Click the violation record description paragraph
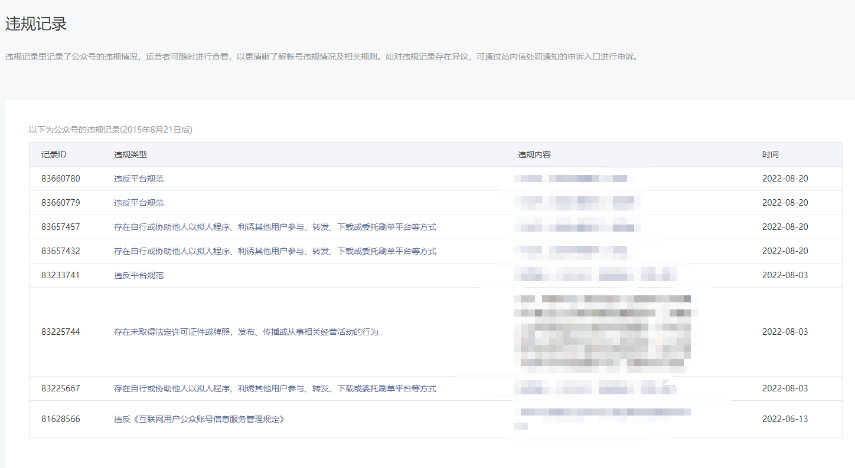This screenshot has height=468, width=855. (322, 57)
